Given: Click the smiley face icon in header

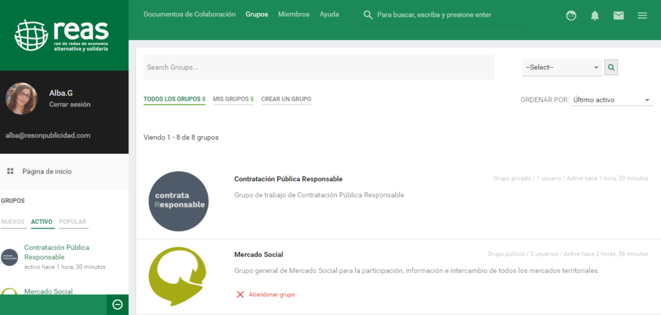Looking at the screenshot, I should 571,15.
